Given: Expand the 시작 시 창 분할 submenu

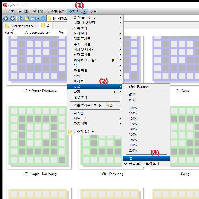Looking at the screenshot, I should point(95,23).
